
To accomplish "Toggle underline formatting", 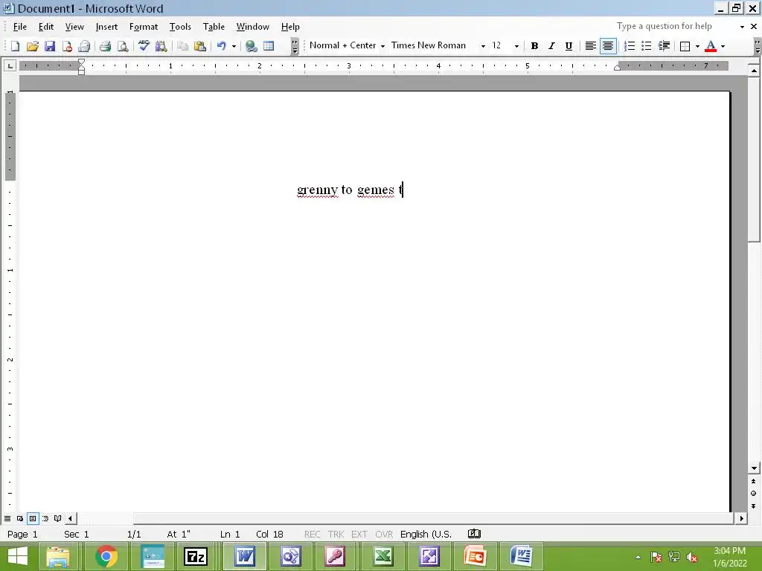I will coord(569,46).
